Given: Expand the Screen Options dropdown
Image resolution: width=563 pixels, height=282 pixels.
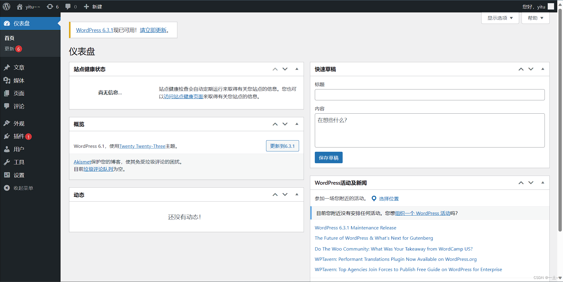Looking at the screenshot, I should (500, 18).
